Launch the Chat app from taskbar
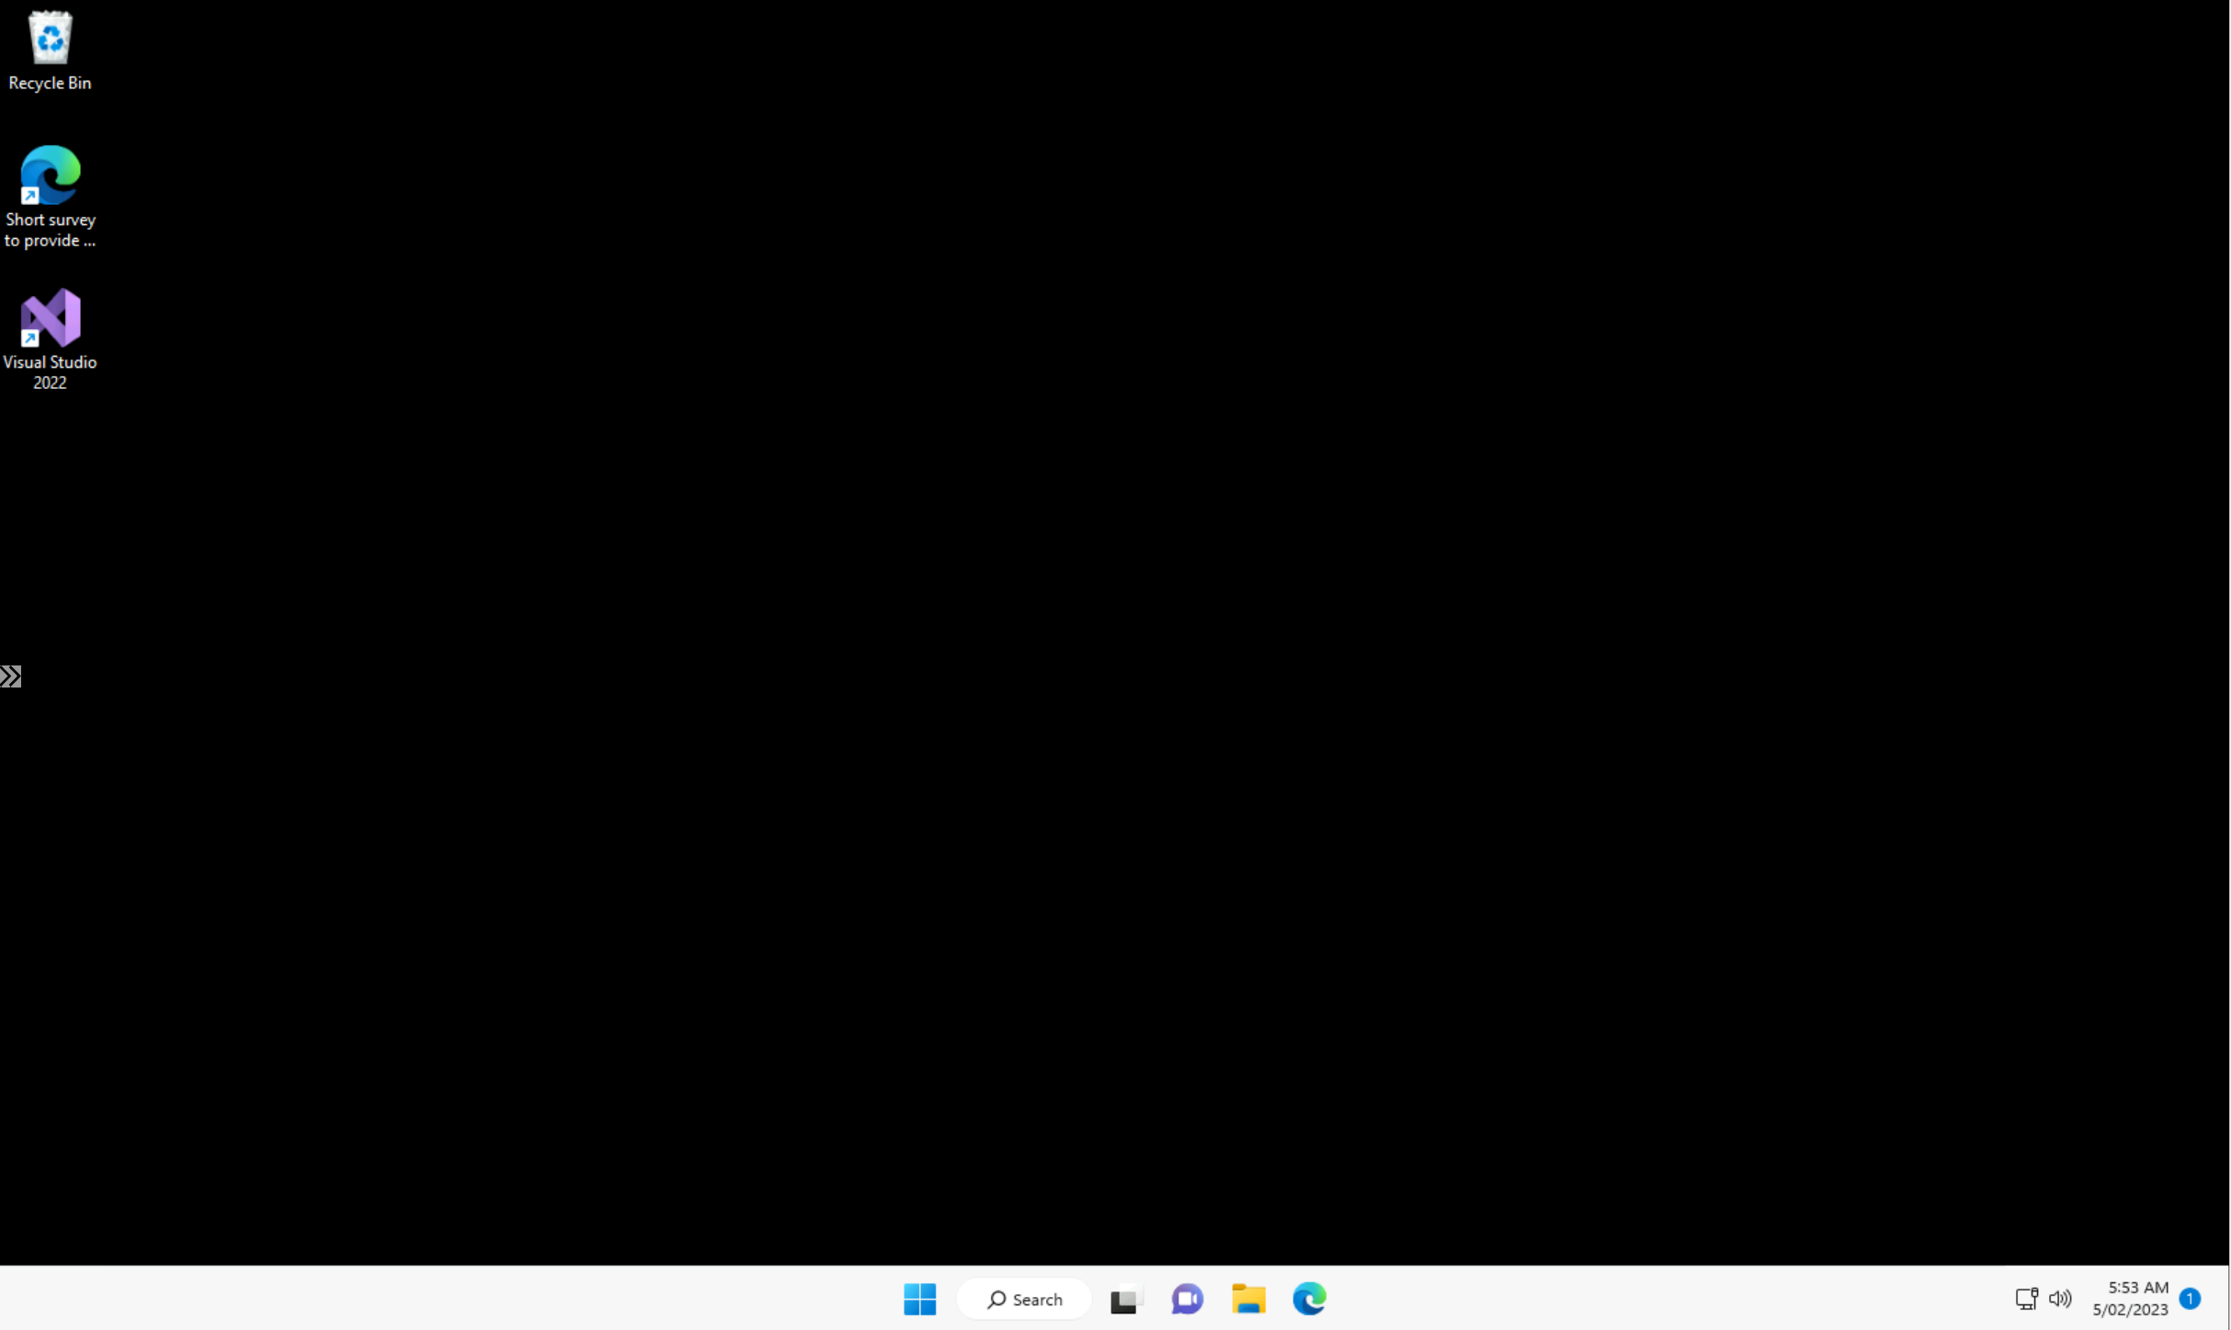The width and height of the screenshot is (2231, 1330). (x=1187, y=1299)
